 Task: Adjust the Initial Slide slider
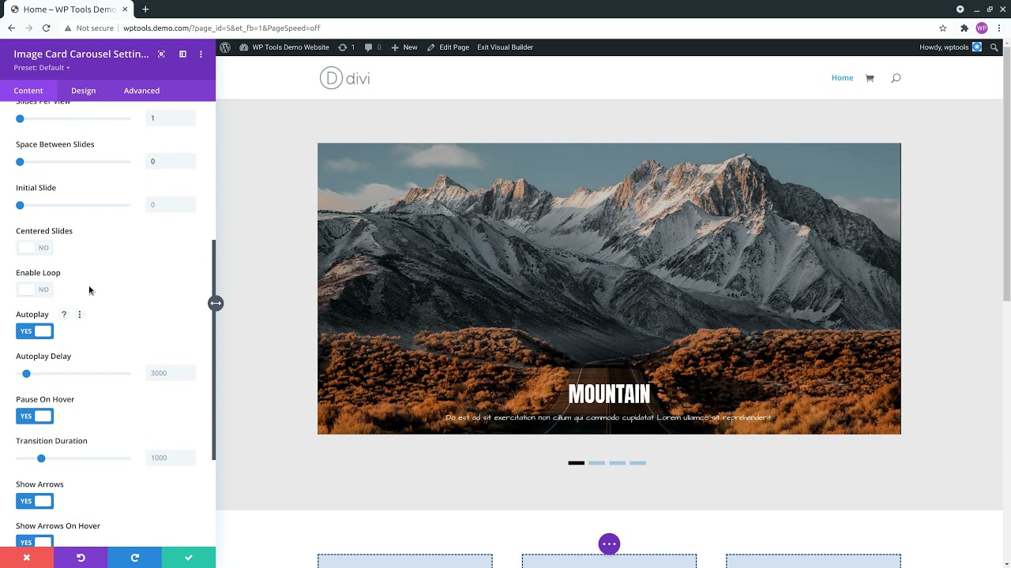click(x=73, y=205)
